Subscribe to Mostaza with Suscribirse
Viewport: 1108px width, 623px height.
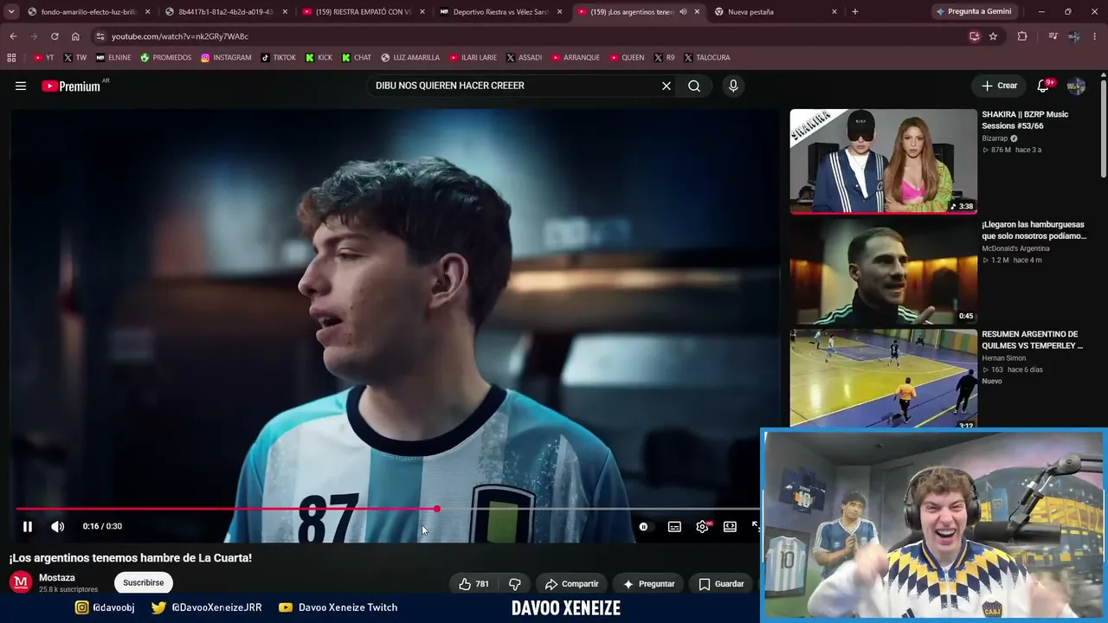point(144,582)
